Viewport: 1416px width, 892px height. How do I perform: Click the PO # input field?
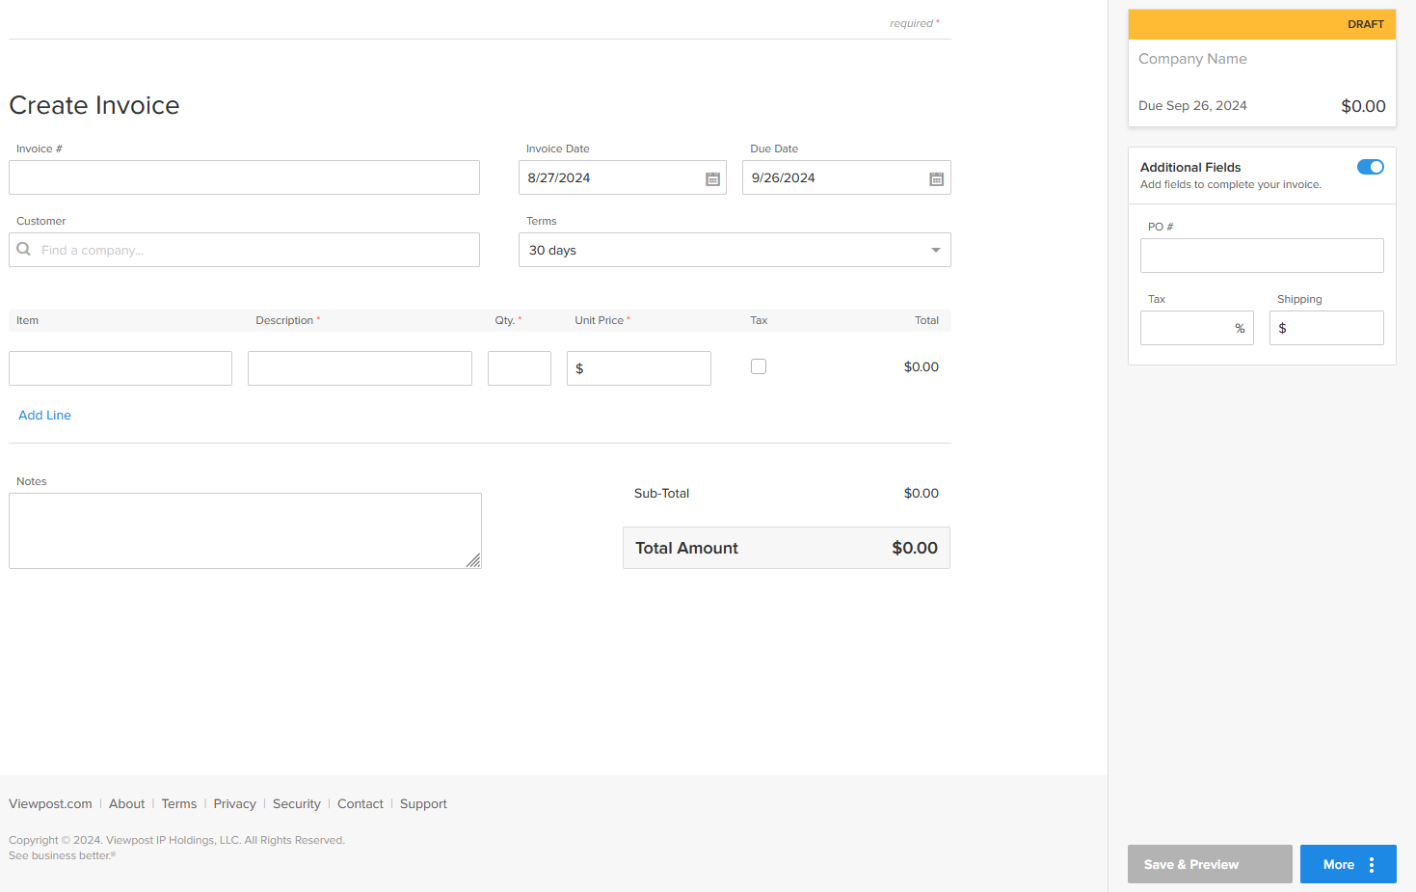coord(1262,256)
